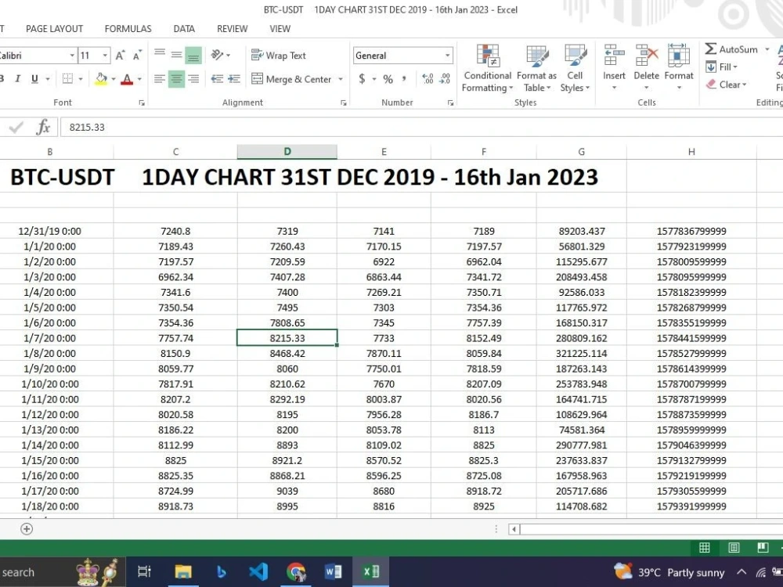The width and height of the screenshot is (783, 587).
Task: Align text left
Action: 160,79
